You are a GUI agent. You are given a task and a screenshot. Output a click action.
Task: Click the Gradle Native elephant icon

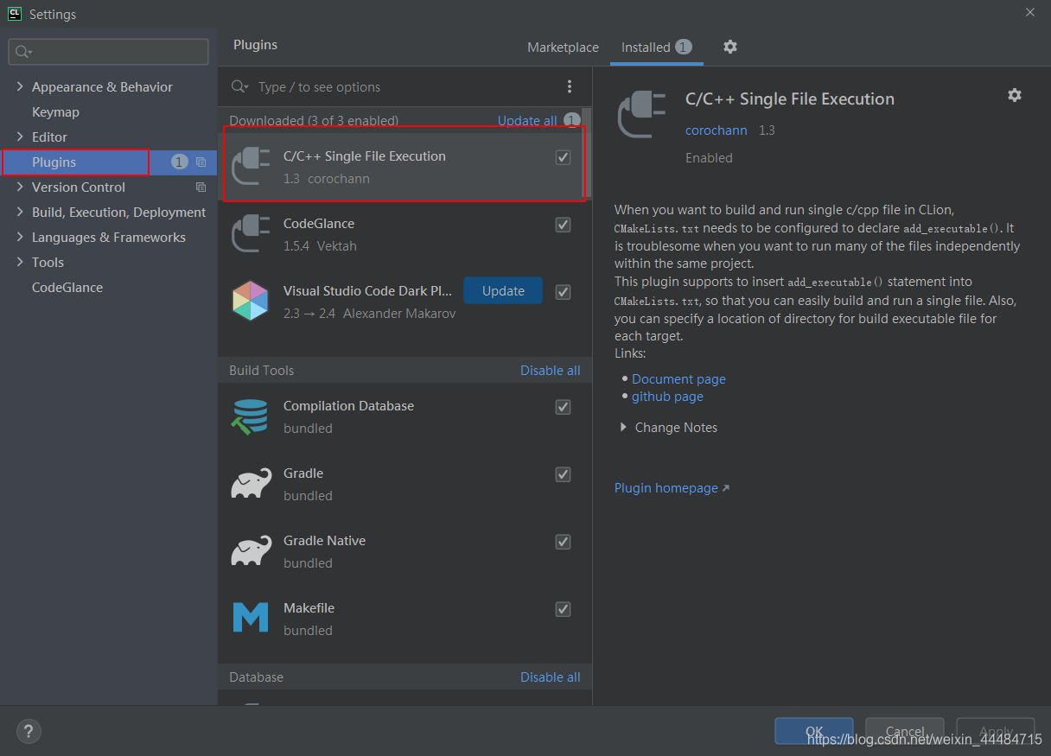coord(251,551)
